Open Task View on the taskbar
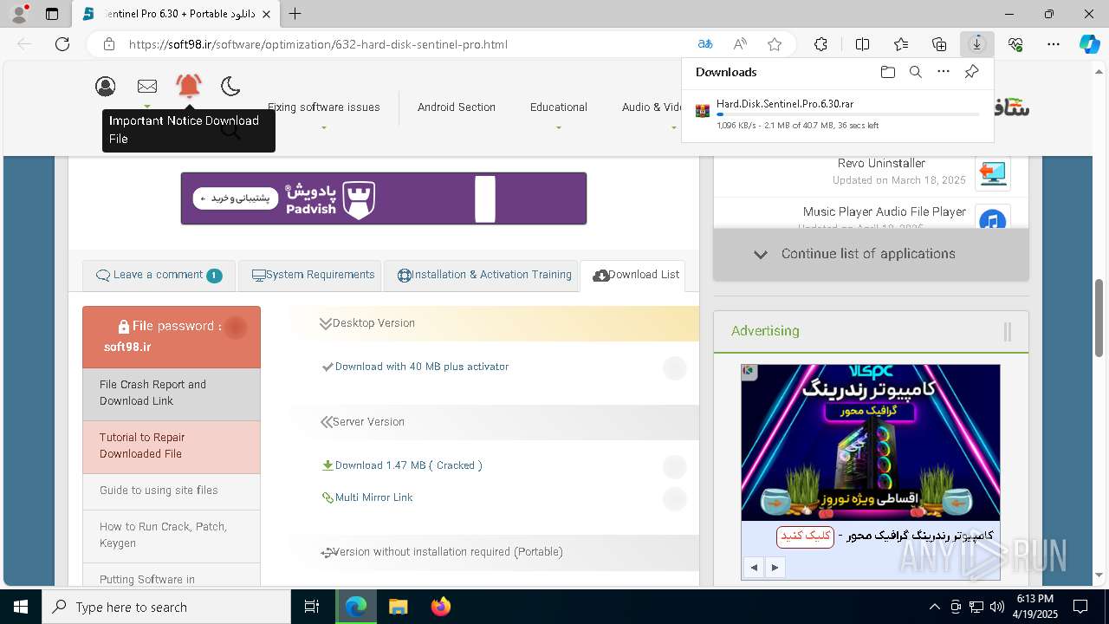1109x624 pixels. (x=312, y=607)
